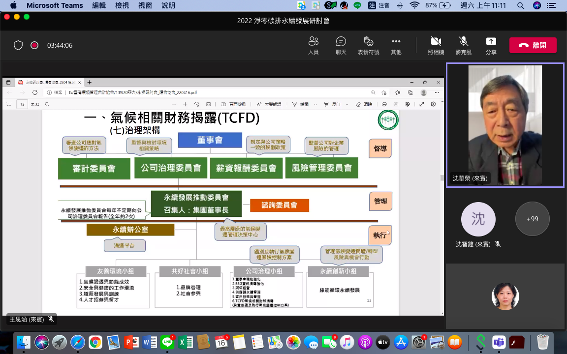This screenshot has height=354, width=567.
Task: Open Microsoft Word from the Dock
Action: tap(149, 342)
